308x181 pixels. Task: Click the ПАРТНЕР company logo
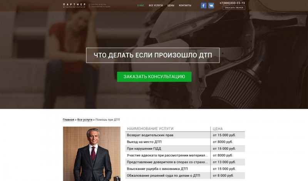[74, 5]
